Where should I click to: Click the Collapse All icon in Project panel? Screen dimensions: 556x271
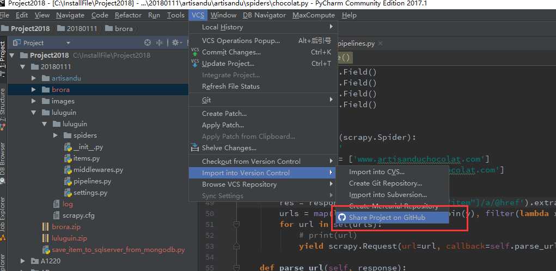coord(160,43)
